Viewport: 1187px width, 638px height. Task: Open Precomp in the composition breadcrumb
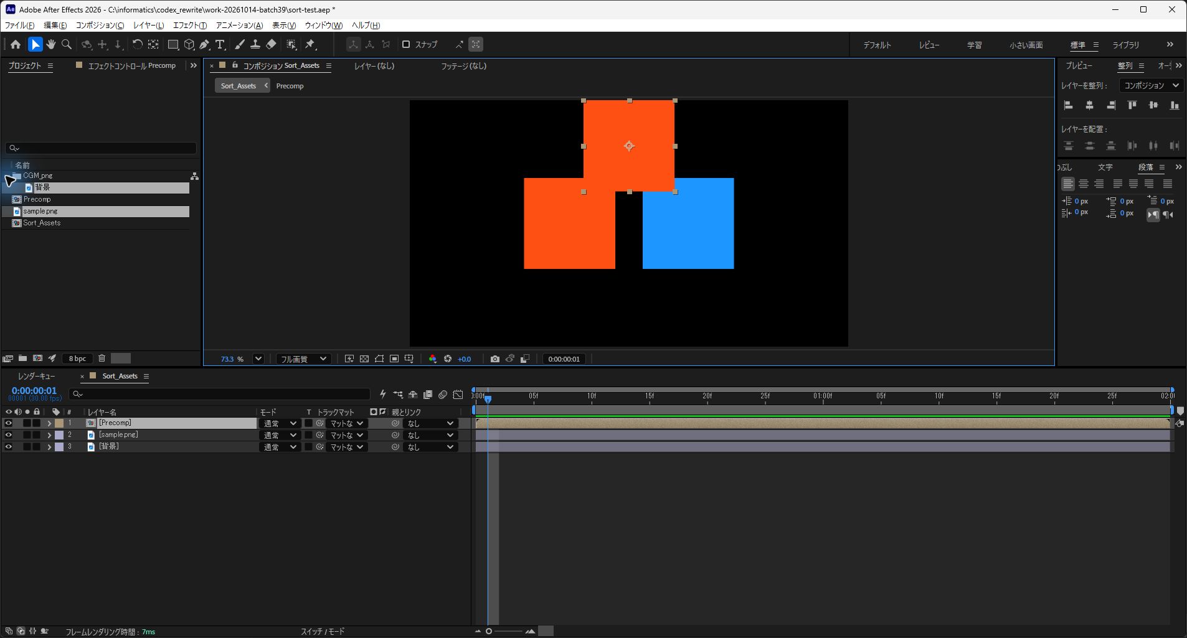pos(290,86)
